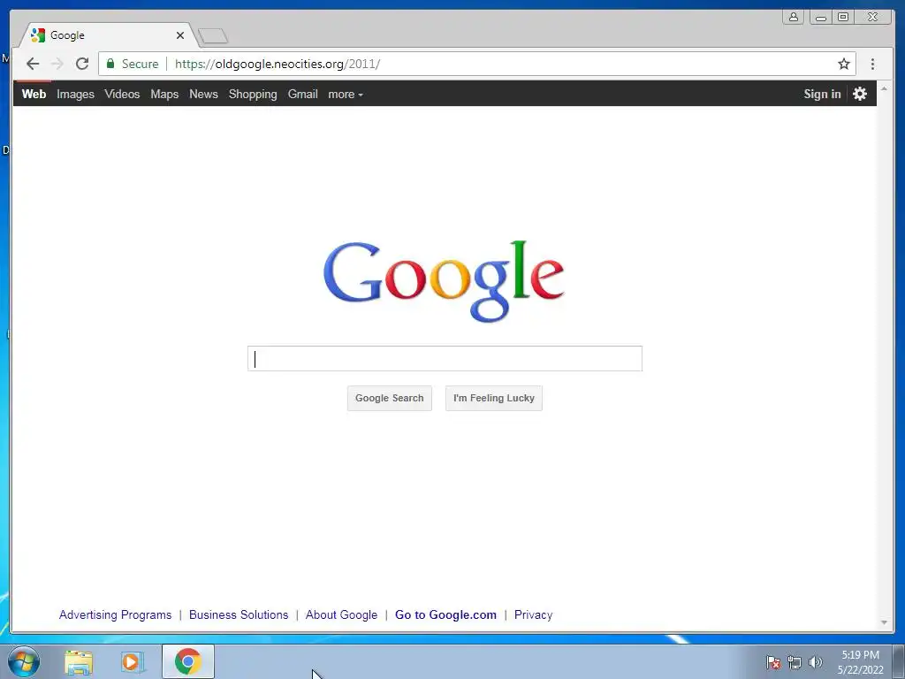Image resolution: width=905 pixels, height=679 pixels.
Task: Open Business Solutions link
Action: pyautogui.click(x=239, y=615)
